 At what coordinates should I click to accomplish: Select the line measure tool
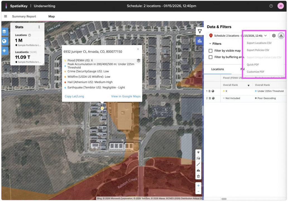point(198,164)
